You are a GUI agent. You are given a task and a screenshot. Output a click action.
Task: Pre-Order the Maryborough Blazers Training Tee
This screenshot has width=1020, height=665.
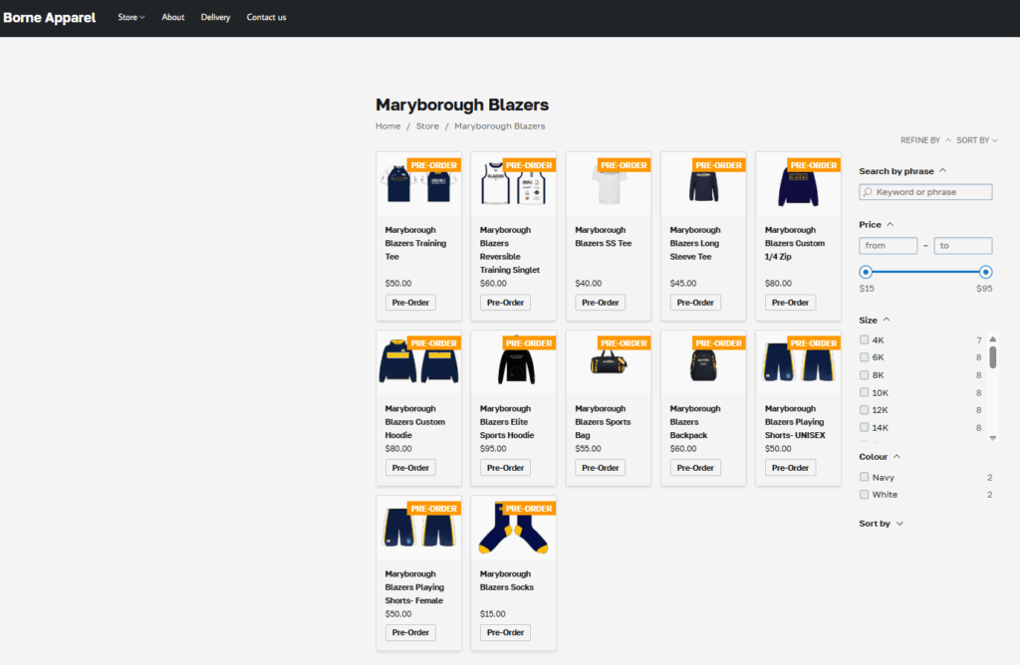[410, 303]
